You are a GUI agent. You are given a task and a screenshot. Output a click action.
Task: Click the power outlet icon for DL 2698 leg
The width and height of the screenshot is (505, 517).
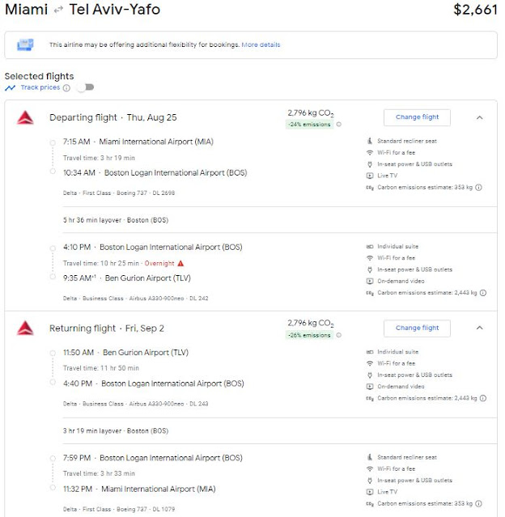pos(370,164)
